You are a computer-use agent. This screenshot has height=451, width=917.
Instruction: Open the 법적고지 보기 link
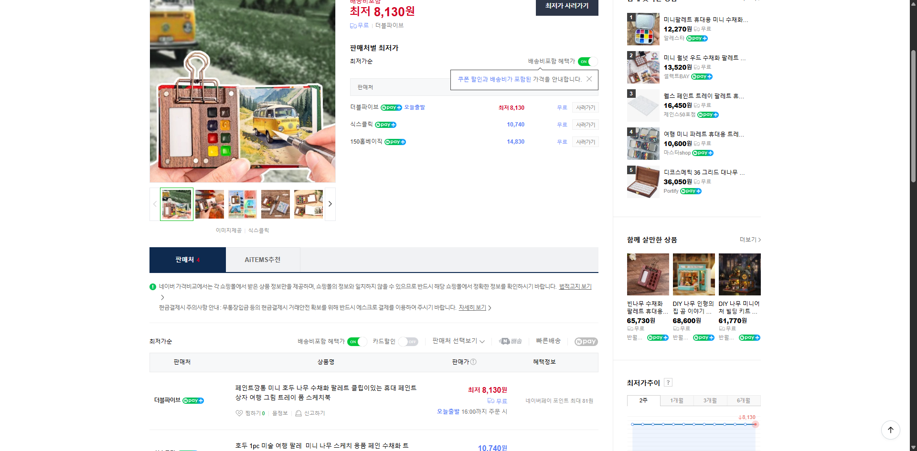(x=575, y=286)
